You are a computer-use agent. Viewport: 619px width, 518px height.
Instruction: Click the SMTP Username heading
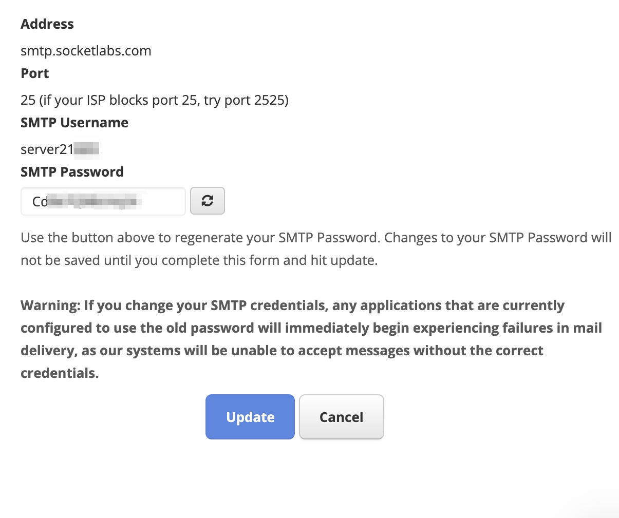(x=74, y=123)
